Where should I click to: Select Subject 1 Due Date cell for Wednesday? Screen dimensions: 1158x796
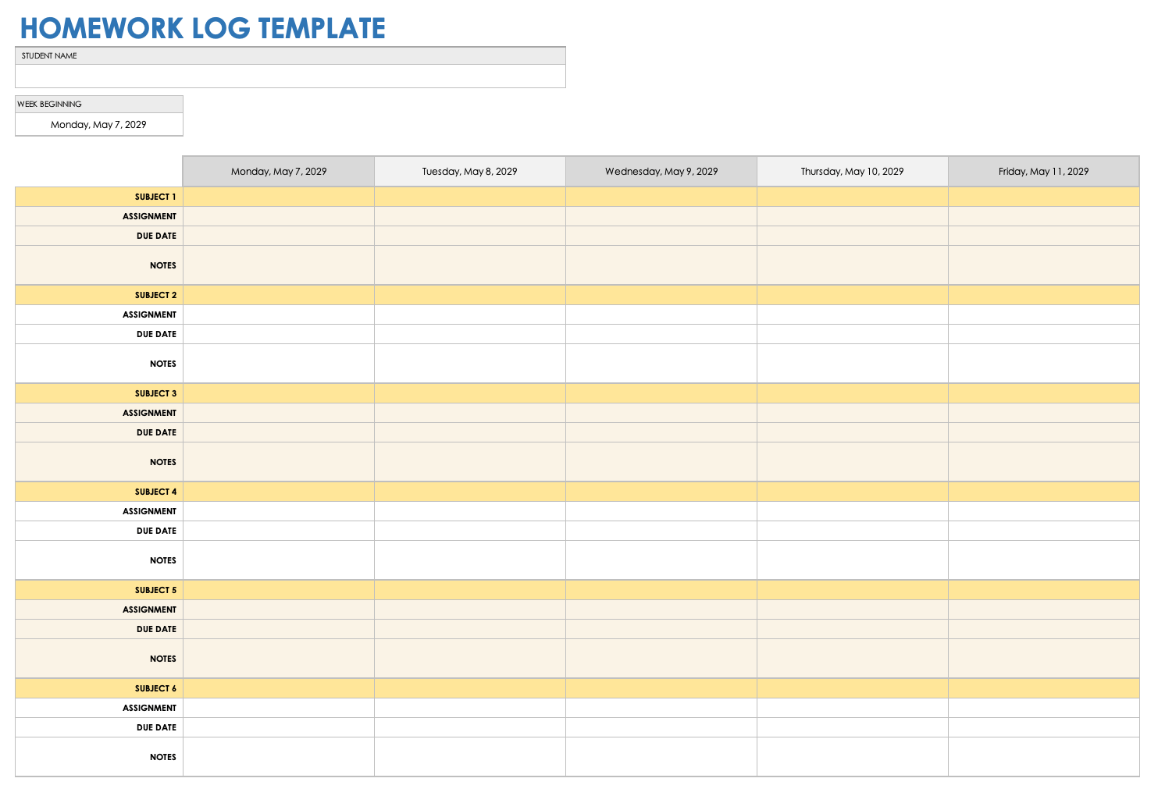pyautogui.click(x=661, y=236)
